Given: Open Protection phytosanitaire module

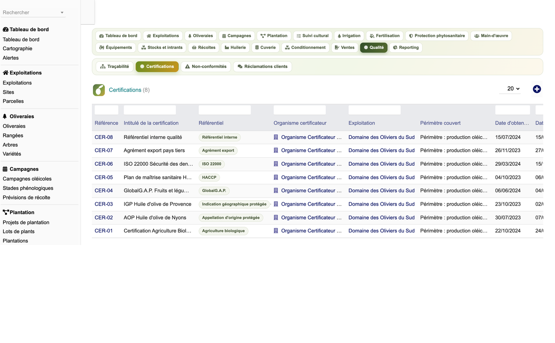Looking at the screenshot, I should [437, 36].
